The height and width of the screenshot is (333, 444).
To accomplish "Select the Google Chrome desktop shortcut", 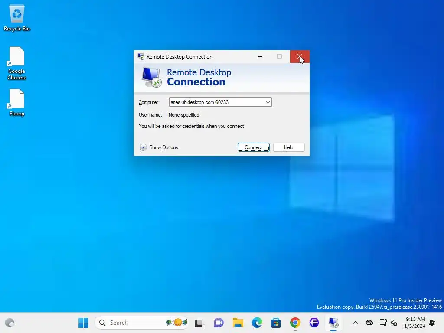I will point(17,63).
